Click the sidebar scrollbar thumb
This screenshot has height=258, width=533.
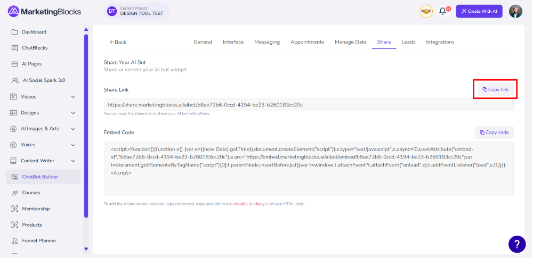click(86, 126)
